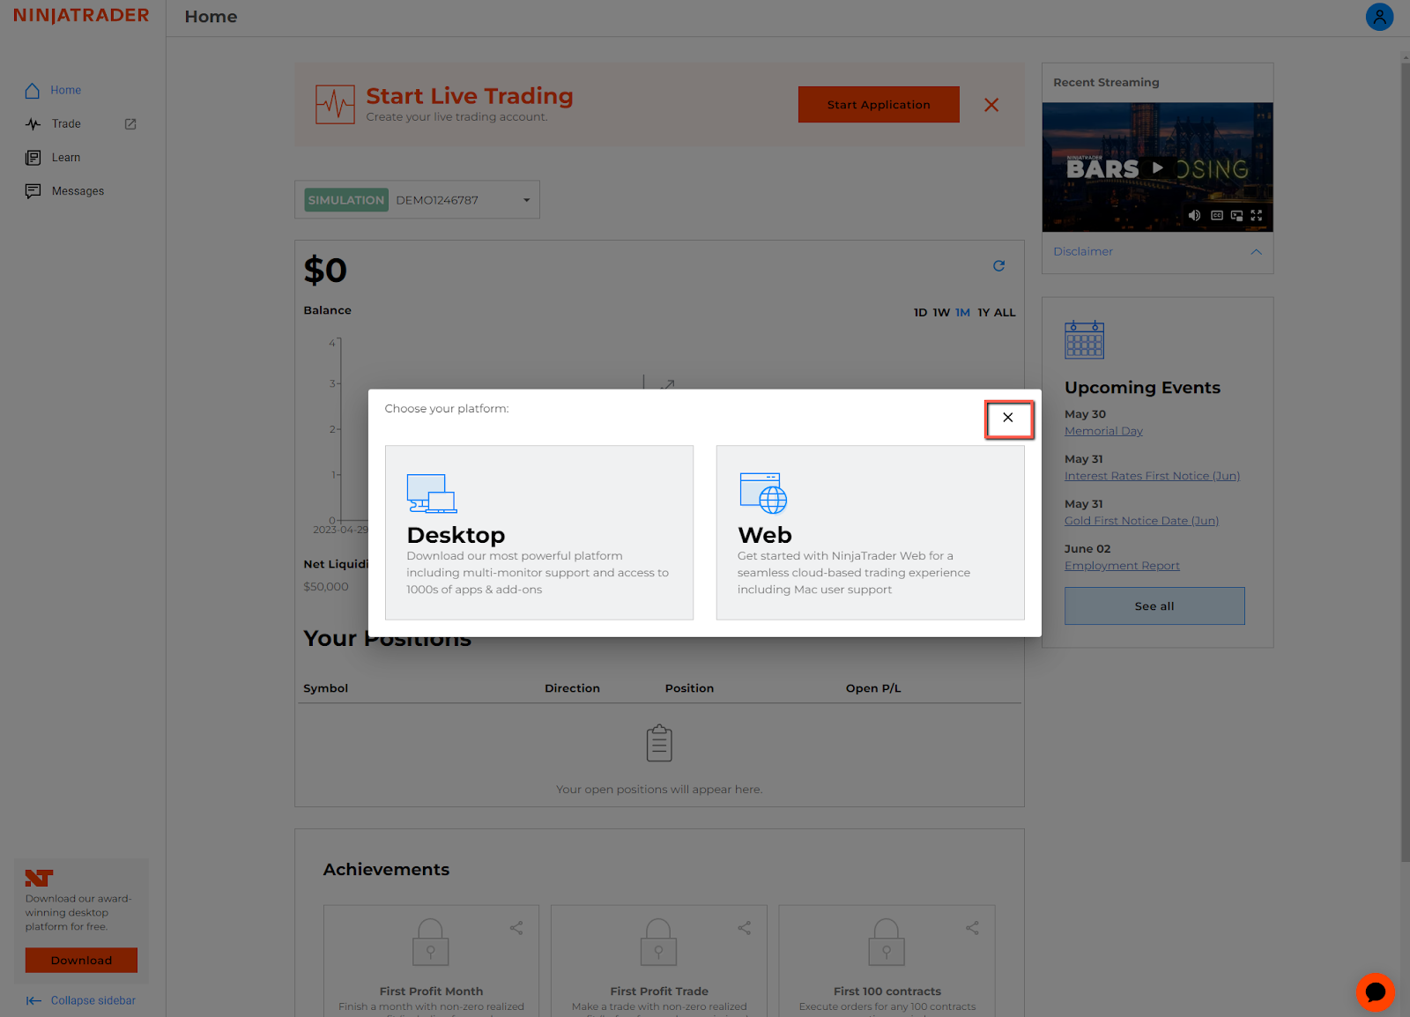Open Employment Report link
Image resolution: width=1410 pixels, height=1017 pixels.
1122,566
